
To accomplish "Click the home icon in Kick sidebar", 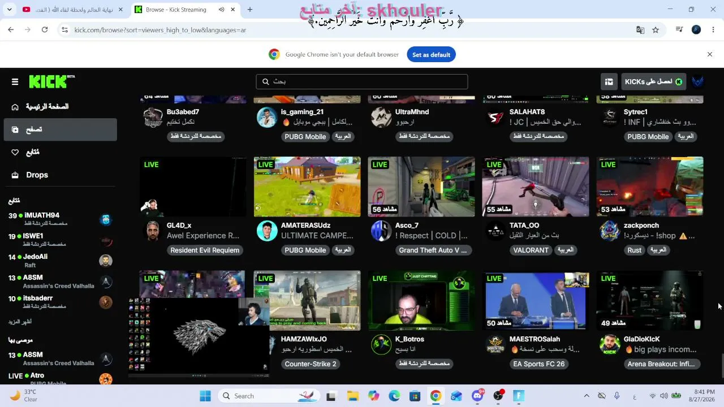I will (x=15, y=107).
